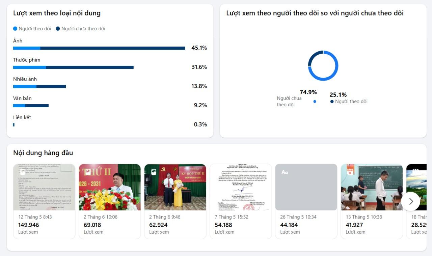Click the video icon on classroom thumbnail
432x256 pixels.
(x=350, y=172)
